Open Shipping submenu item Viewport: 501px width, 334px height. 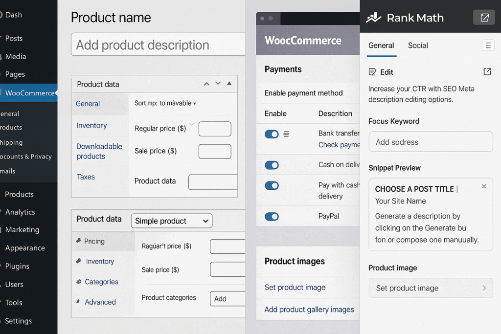11,142
